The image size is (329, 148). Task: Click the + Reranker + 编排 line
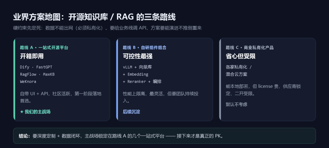(x=142, y=82)
